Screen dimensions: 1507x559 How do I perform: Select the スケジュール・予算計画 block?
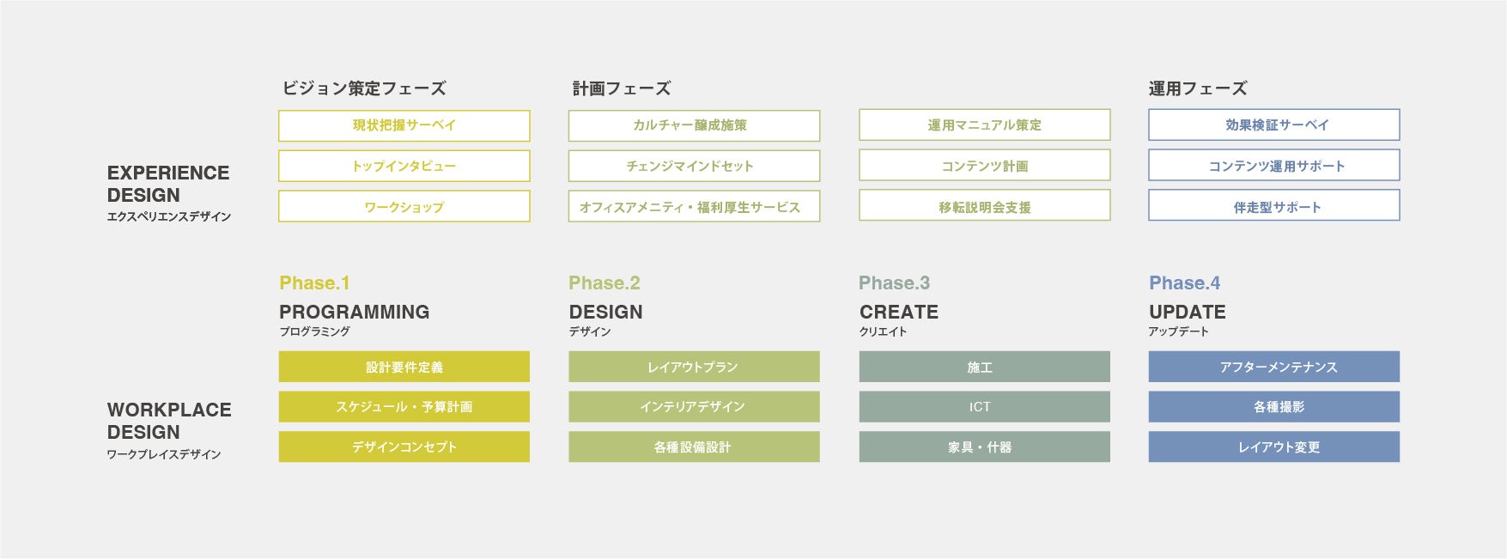(x=404, y=407)
